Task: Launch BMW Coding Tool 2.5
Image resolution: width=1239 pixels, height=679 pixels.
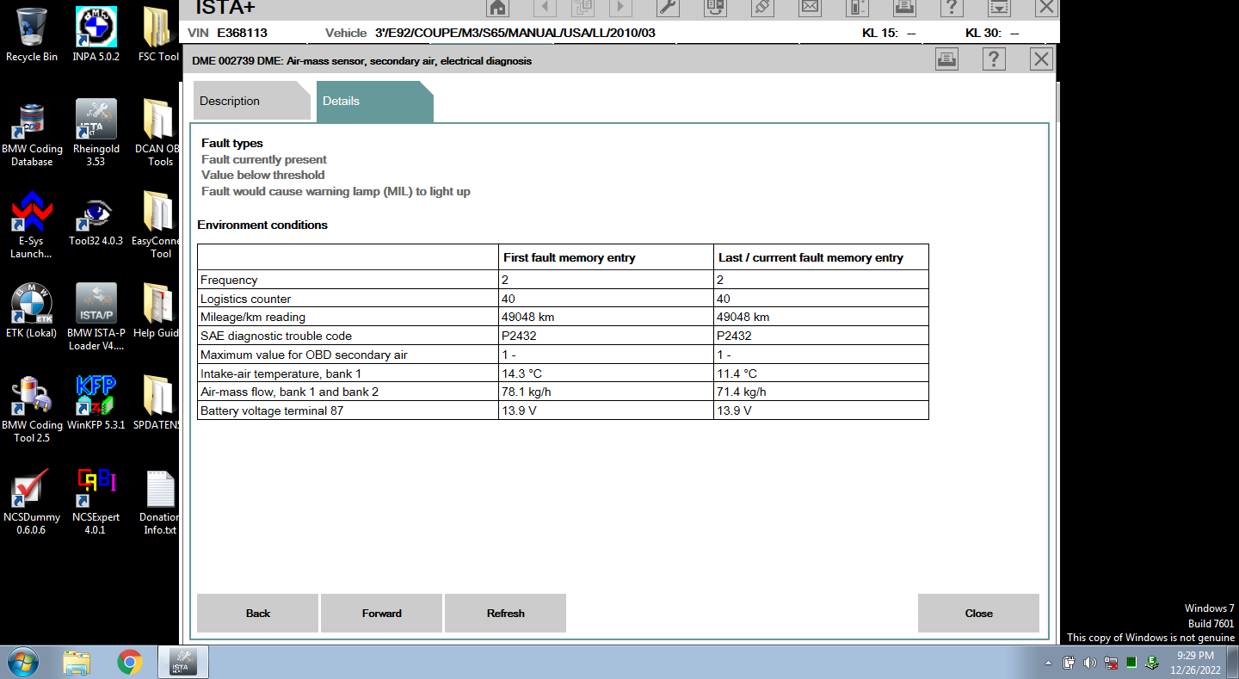Action: (x=32, y=410)
